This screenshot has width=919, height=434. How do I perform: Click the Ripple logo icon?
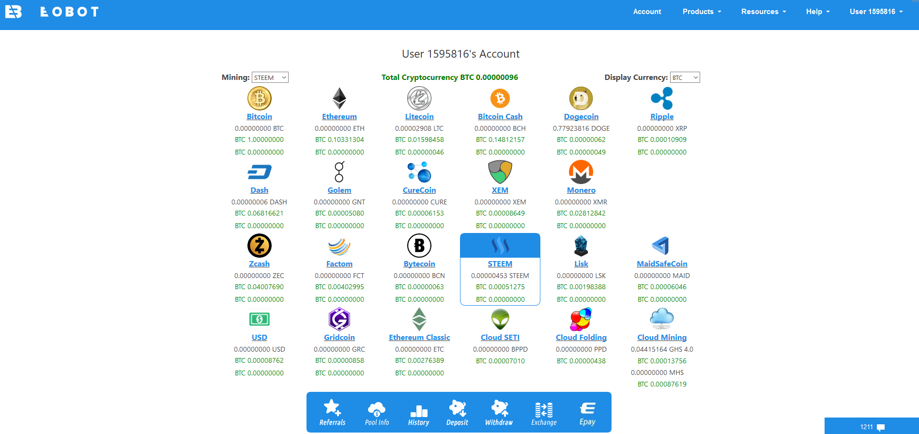pyautogui.click(x=662, y=98)
